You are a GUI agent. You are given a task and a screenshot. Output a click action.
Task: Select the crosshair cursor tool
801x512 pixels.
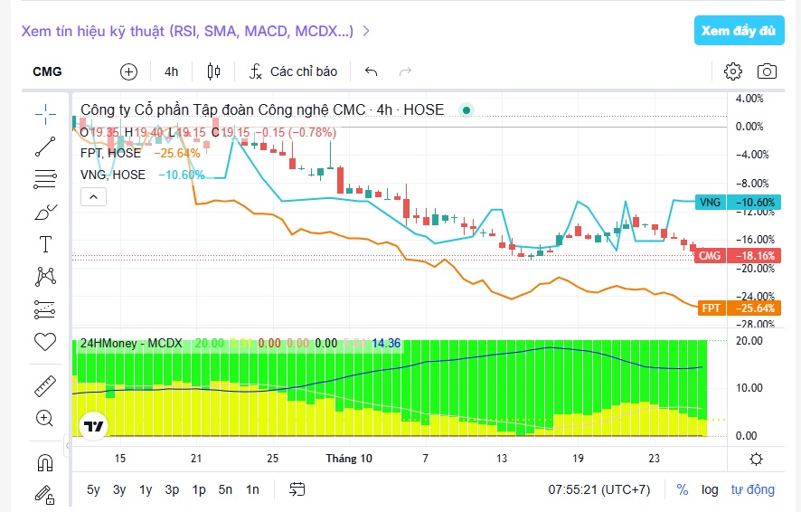45,115
